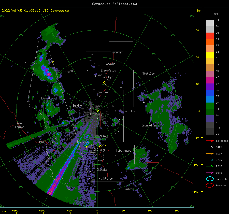Click the Lacombe city label
229x214 pixels.
[x=110, y=64]
